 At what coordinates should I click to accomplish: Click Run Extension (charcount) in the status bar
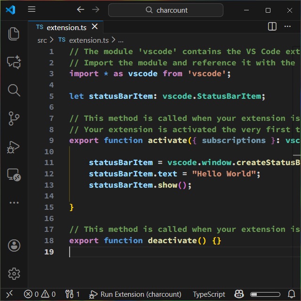click(x=135, y=294)
